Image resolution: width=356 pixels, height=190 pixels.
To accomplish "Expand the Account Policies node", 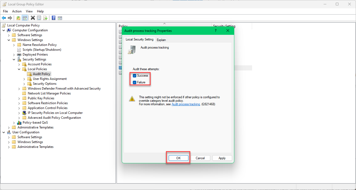I will [19, 64].
